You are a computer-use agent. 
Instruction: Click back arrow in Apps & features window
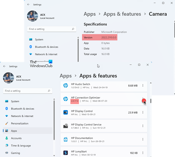click(x=4, y=66)
